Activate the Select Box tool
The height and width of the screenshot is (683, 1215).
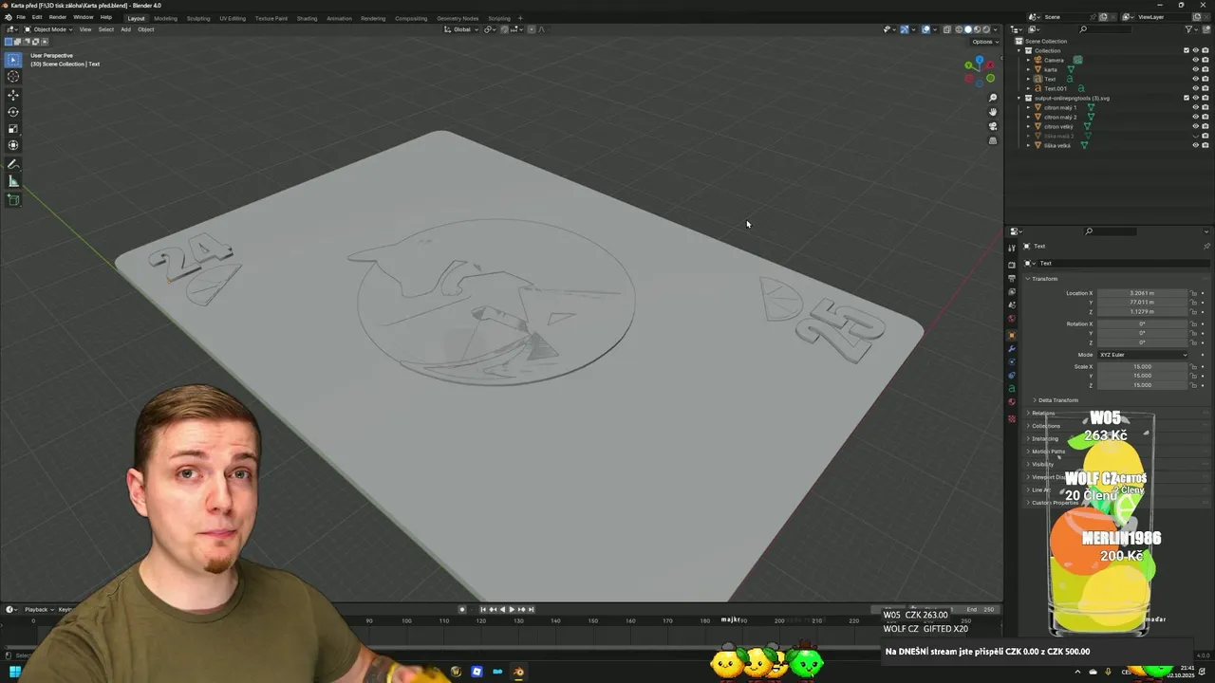click(x=13, y=60)
